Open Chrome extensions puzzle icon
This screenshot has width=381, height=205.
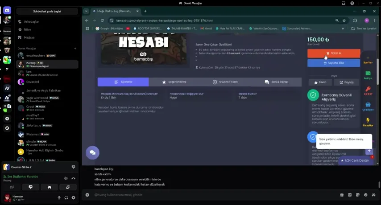[x=355, y=20]
